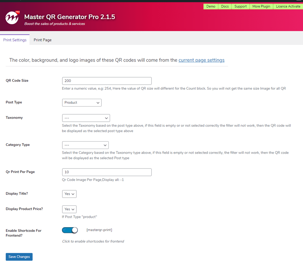Image resolution: width=303 pixels, height=269 pixels.
Task: Select the Print Settings tab
Action: pos(15,40)
